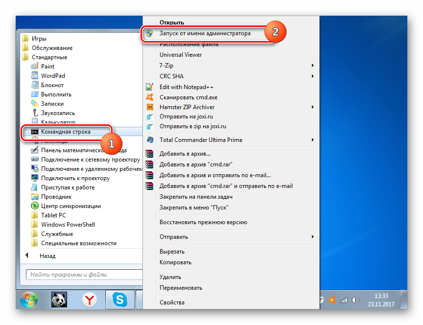Expand the Отправить submenu arrow
The height and width of the screenshot is (325, 423).
coord(313,236)
